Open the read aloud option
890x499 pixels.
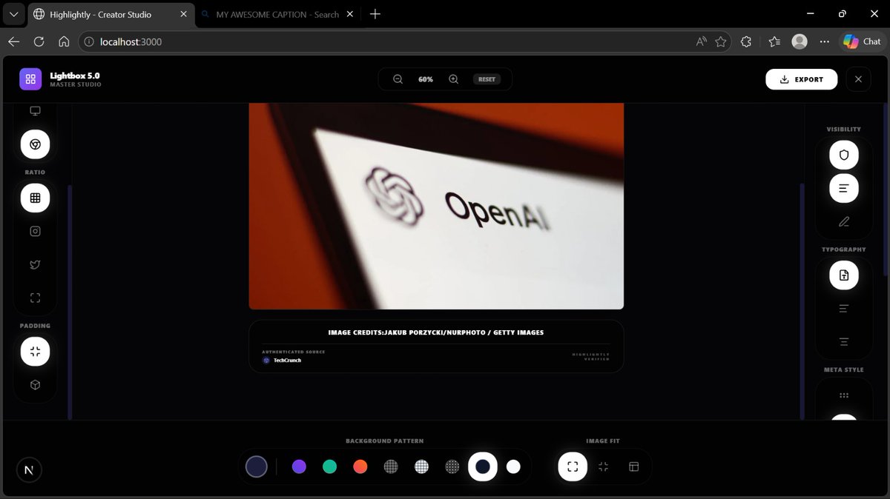(x=702, y=42)
